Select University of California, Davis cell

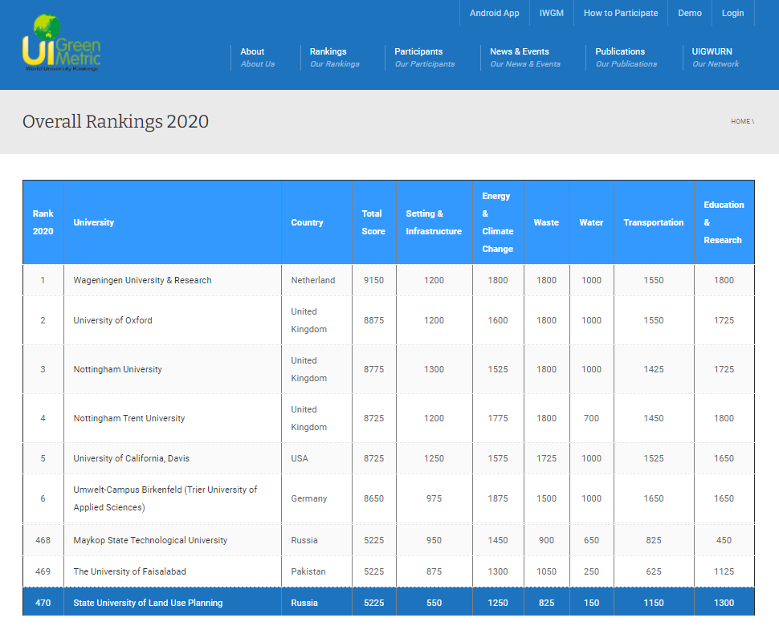(173, 458)
